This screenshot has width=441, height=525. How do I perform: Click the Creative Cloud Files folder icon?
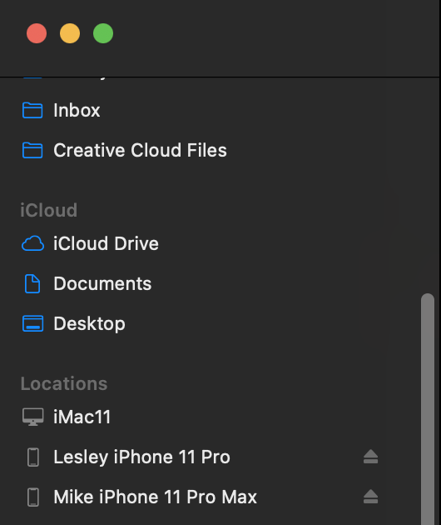pos(32,150)
